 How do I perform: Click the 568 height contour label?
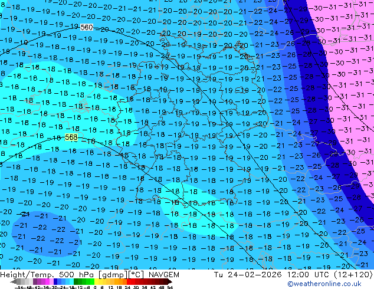pyautogui.click(x=71, y=137)
